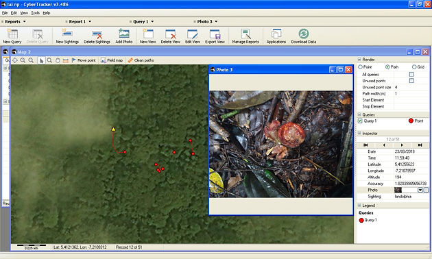Open the Add Photo tool
This screenshot has width=432, height=259.
click(124, 36)
